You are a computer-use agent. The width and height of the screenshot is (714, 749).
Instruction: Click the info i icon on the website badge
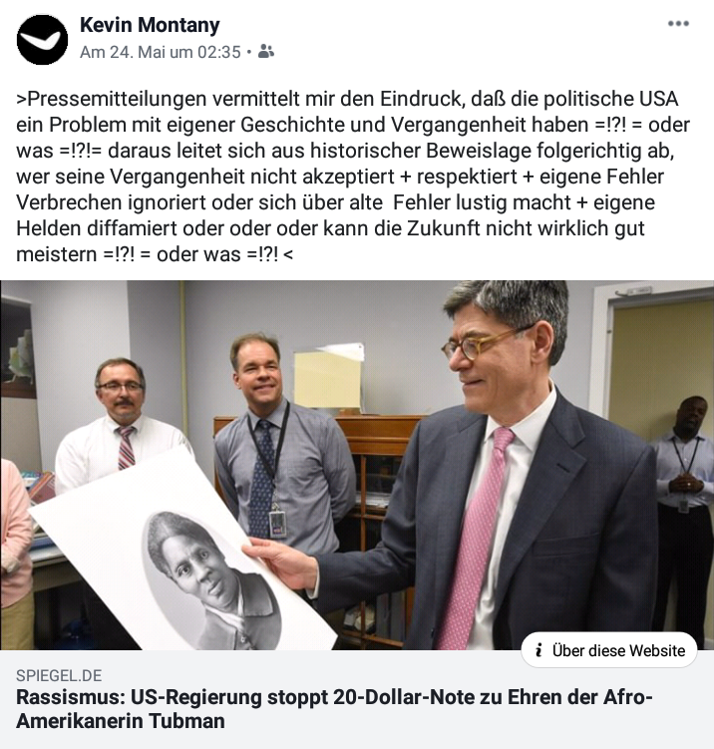(x=538, y=650)
